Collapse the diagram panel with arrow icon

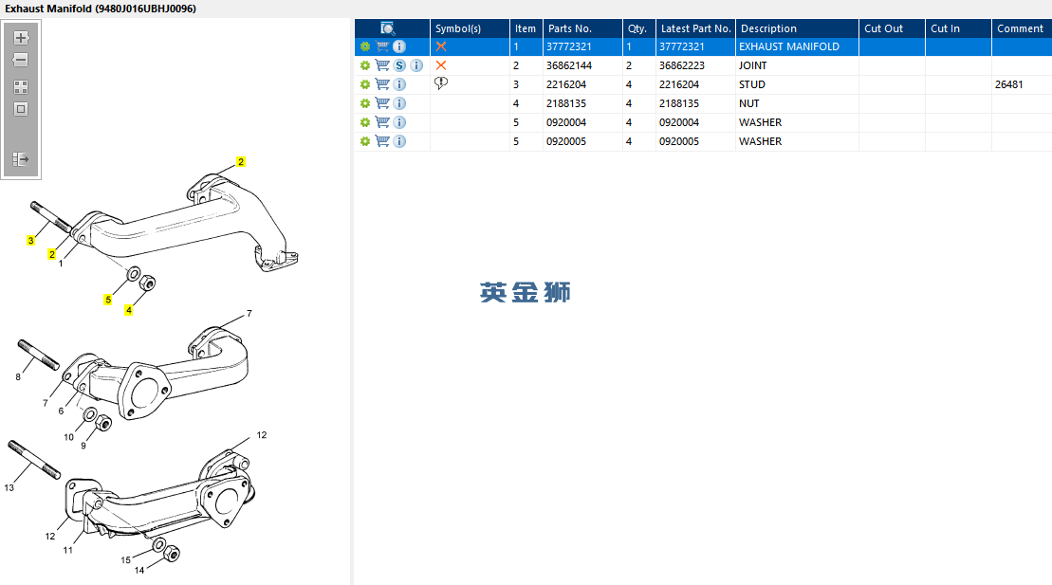click(x=21, y=159)
